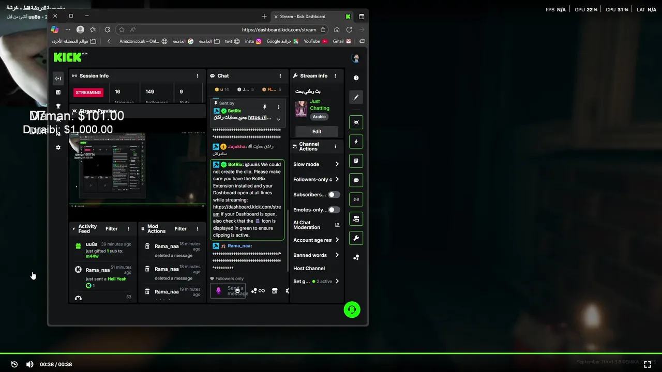662x372 pixels.
Task: Toggle fullscreen in video player
Action: click(647, 364)
